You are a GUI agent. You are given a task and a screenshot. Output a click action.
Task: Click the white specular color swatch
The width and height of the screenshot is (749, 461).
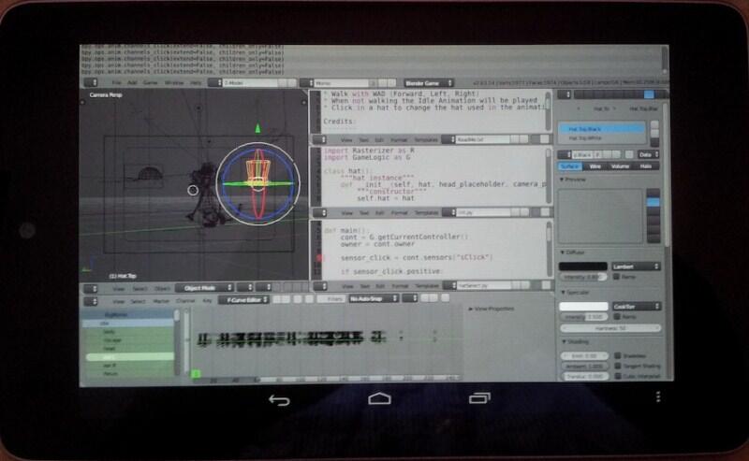583,306
